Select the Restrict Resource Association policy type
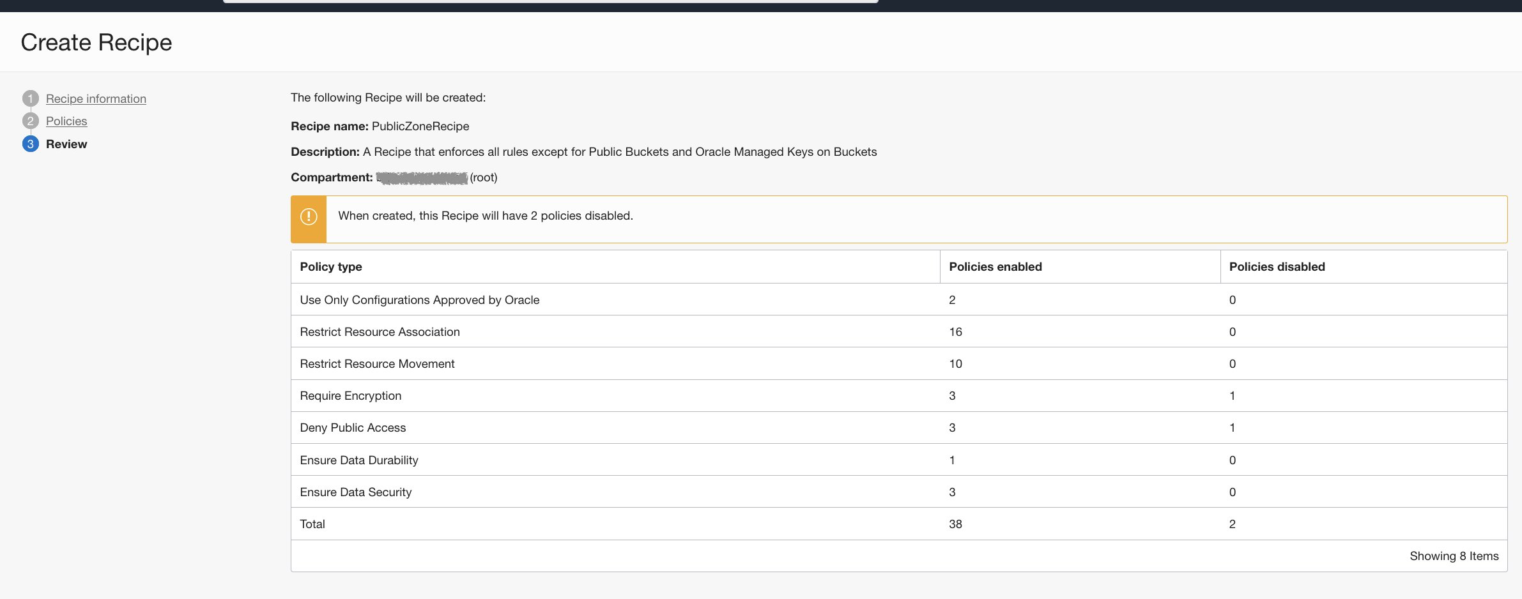This screenshot has height=599, width=1522. click(x=380, y=332)
